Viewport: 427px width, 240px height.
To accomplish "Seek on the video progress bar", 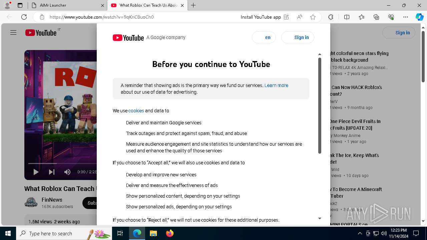I will pyautogui.click(x=62, y=163).
